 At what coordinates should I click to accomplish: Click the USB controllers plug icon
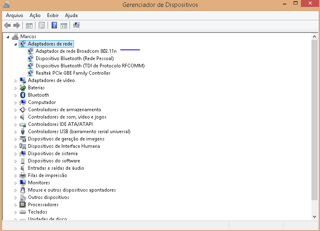(x=23, y=132)
